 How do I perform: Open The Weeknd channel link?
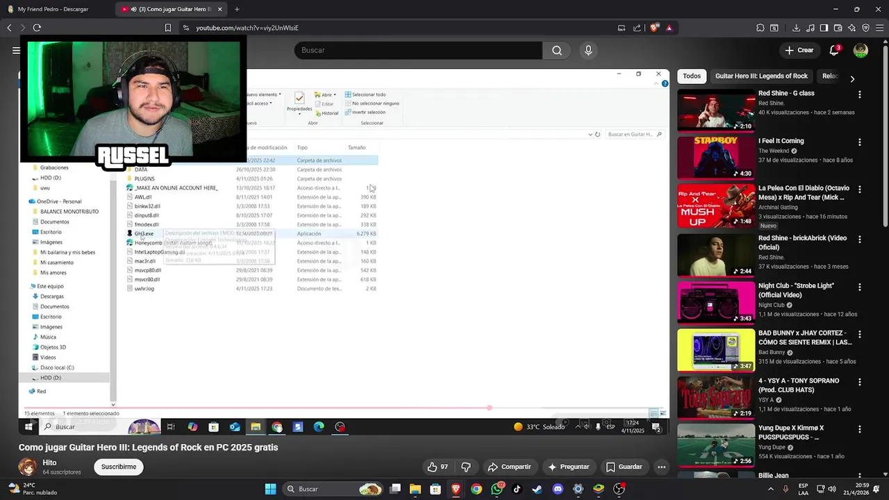click(x=774, y=151)
